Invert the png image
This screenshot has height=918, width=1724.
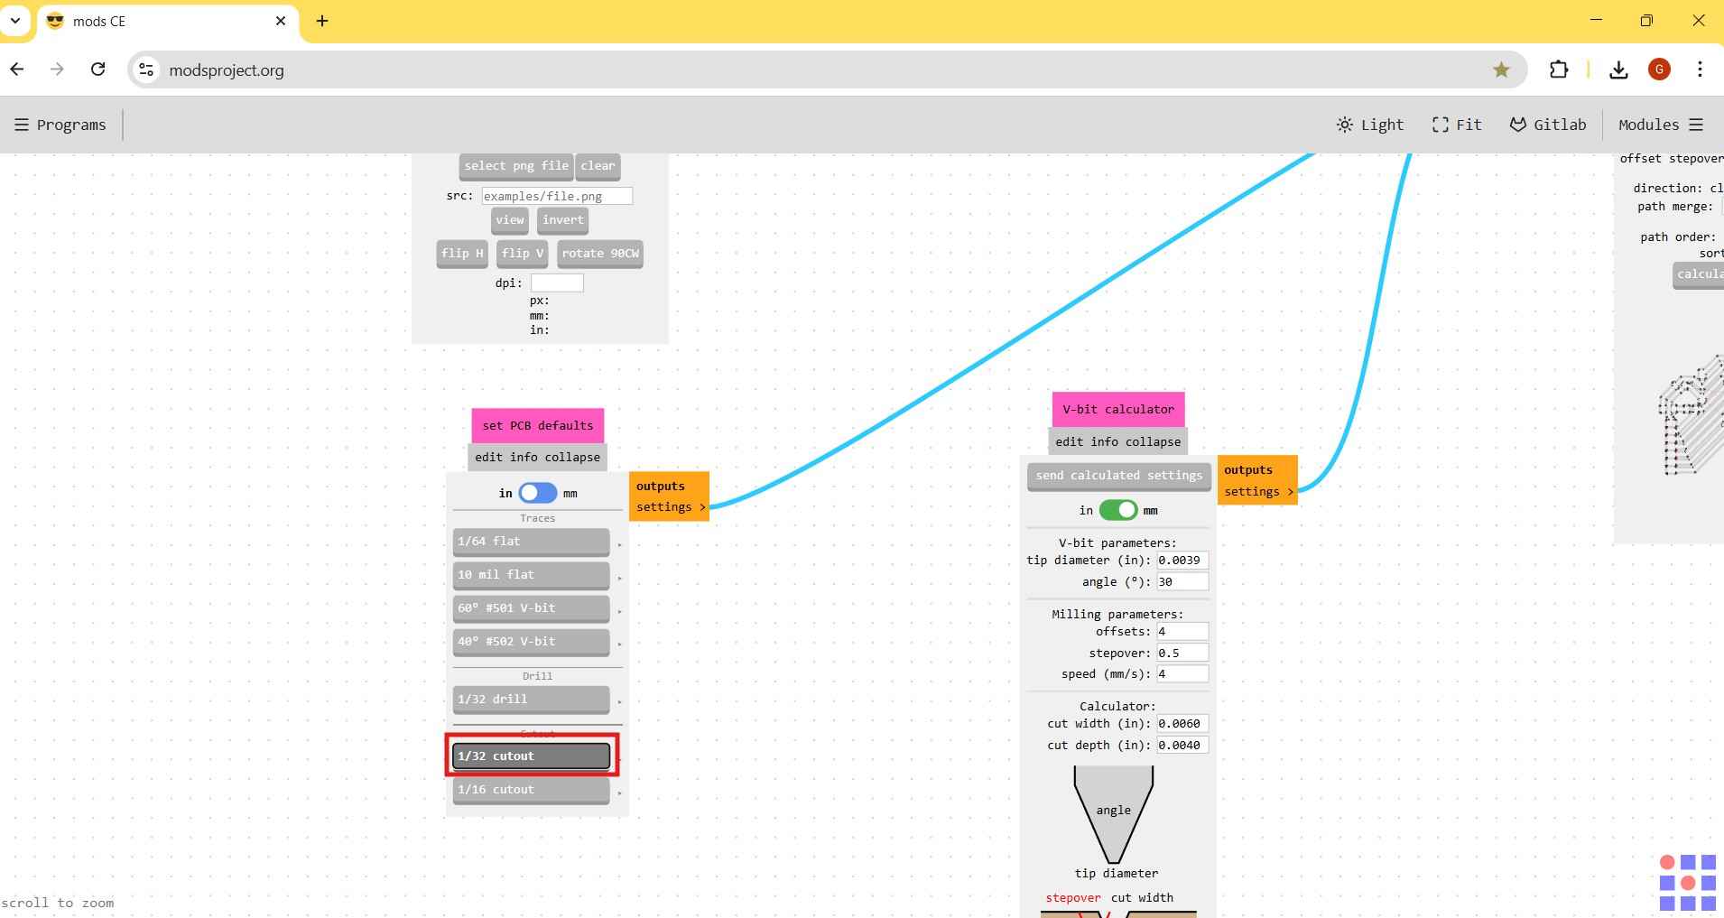(562, 220)
